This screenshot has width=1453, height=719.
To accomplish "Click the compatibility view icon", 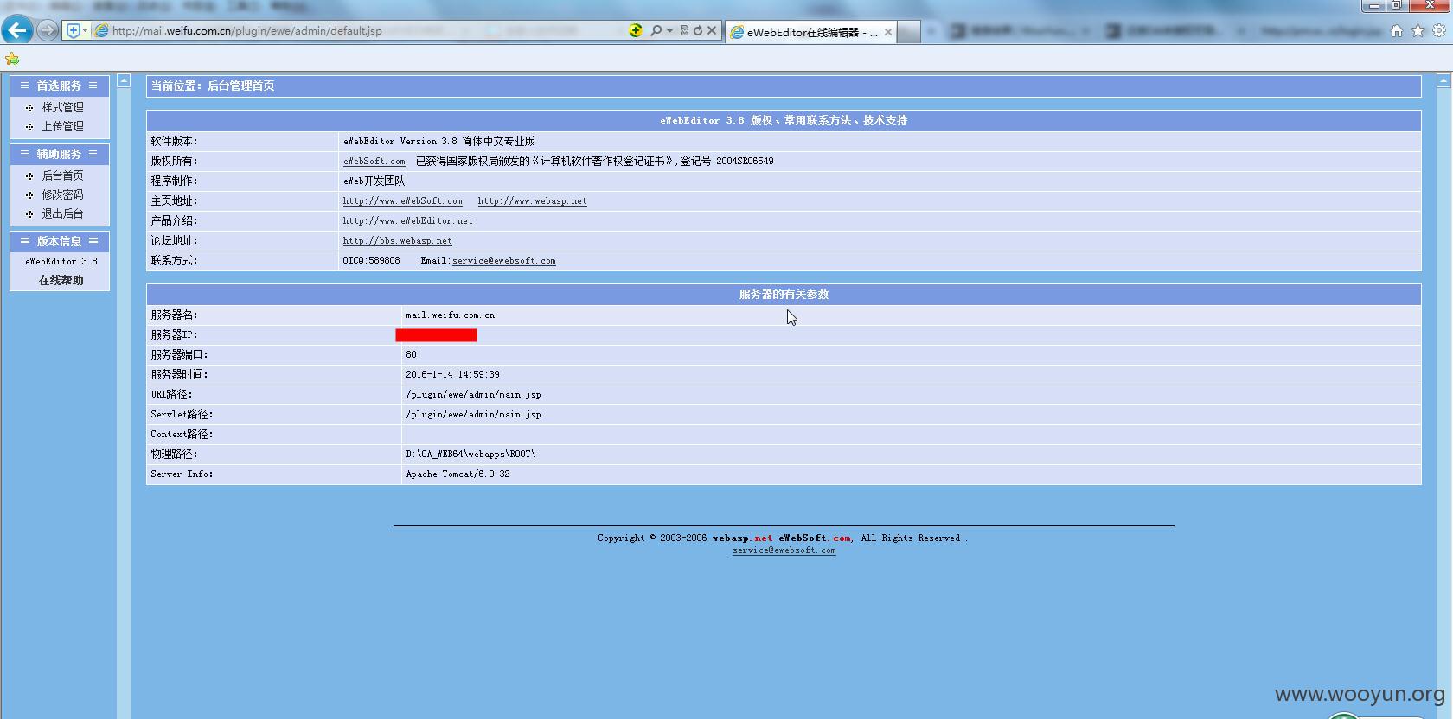I will click(684, 30).
